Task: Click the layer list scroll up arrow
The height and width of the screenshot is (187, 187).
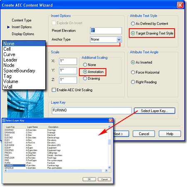Action: tap(109, 127)
